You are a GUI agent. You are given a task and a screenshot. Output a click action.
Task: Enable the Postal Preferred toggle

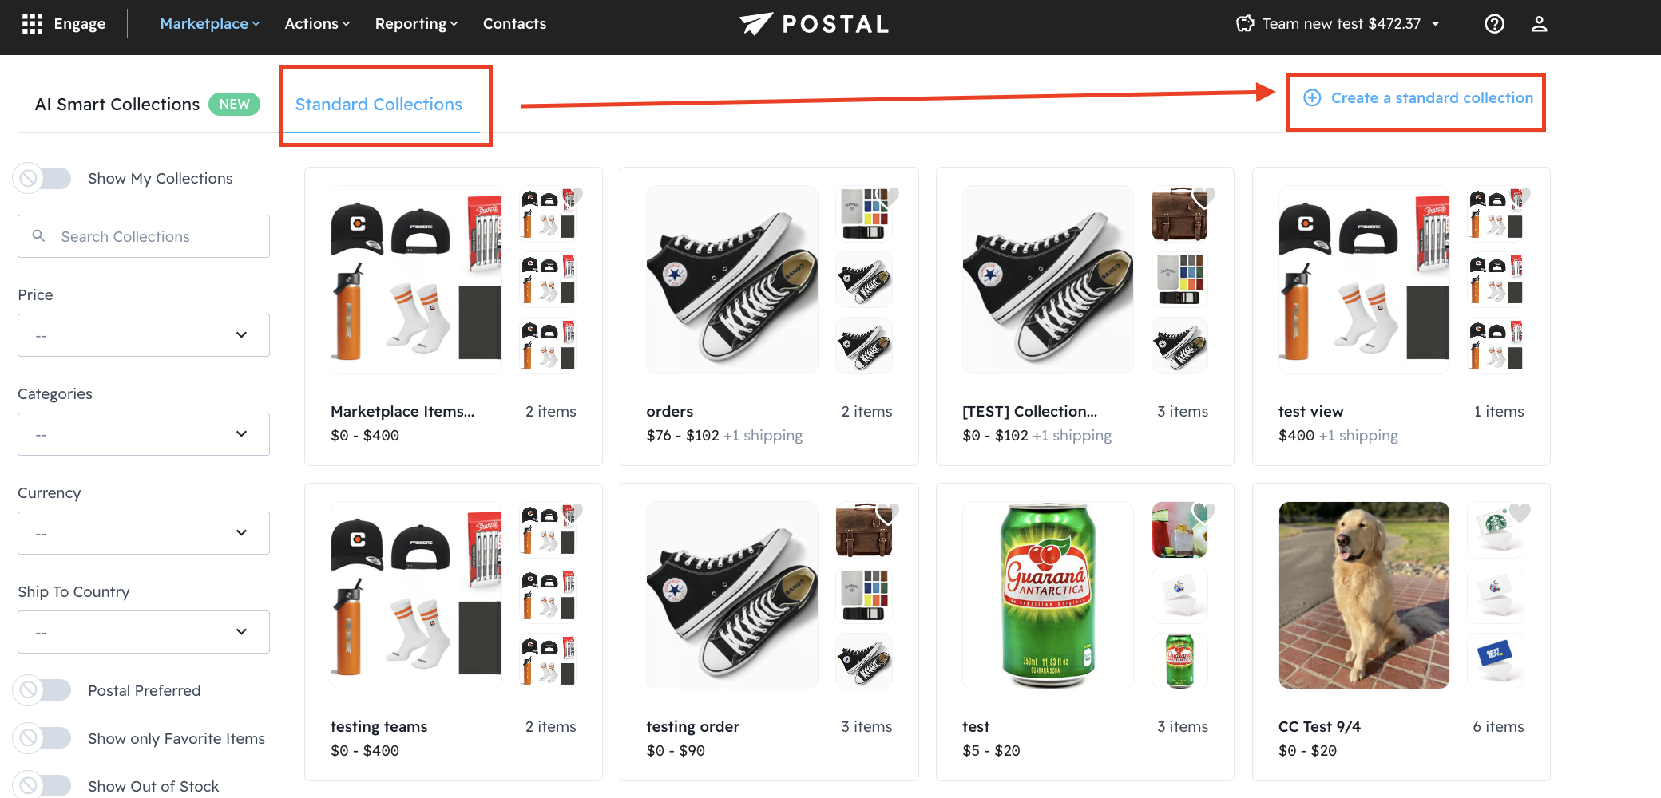point(43,689)
